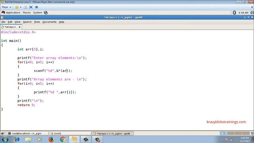Launch Firefox from taskbar
The image size is (254, 143).
pos(51,139)
